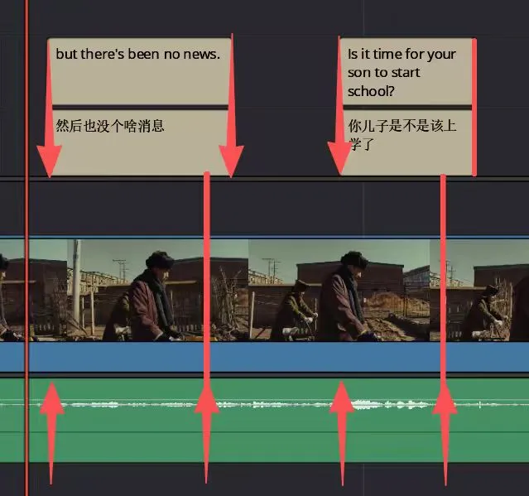Image resolution: width=529 pixels, height=496 pixels.
Task: Select subtitle clip 'but there's been no news.'
Action: pyautogui.click(x=139, y=71)
